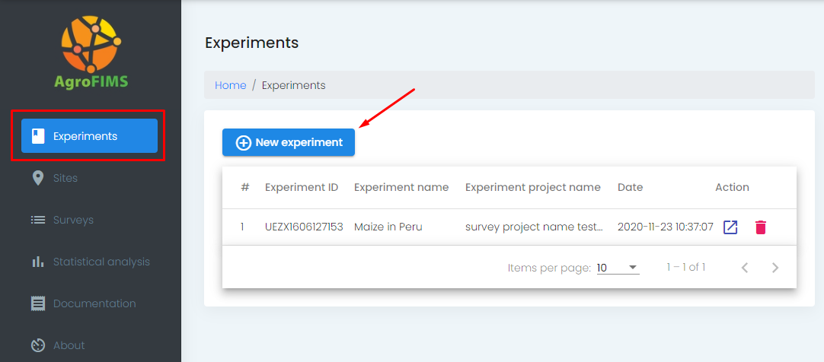Open Statistical analysis in sidebar
The image size is (824, 362).
click(x=89, y=262)
